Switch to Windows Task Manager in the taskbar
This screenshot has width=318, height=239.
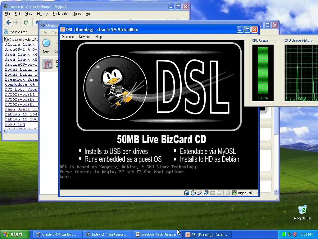click(x=157, y=235)
